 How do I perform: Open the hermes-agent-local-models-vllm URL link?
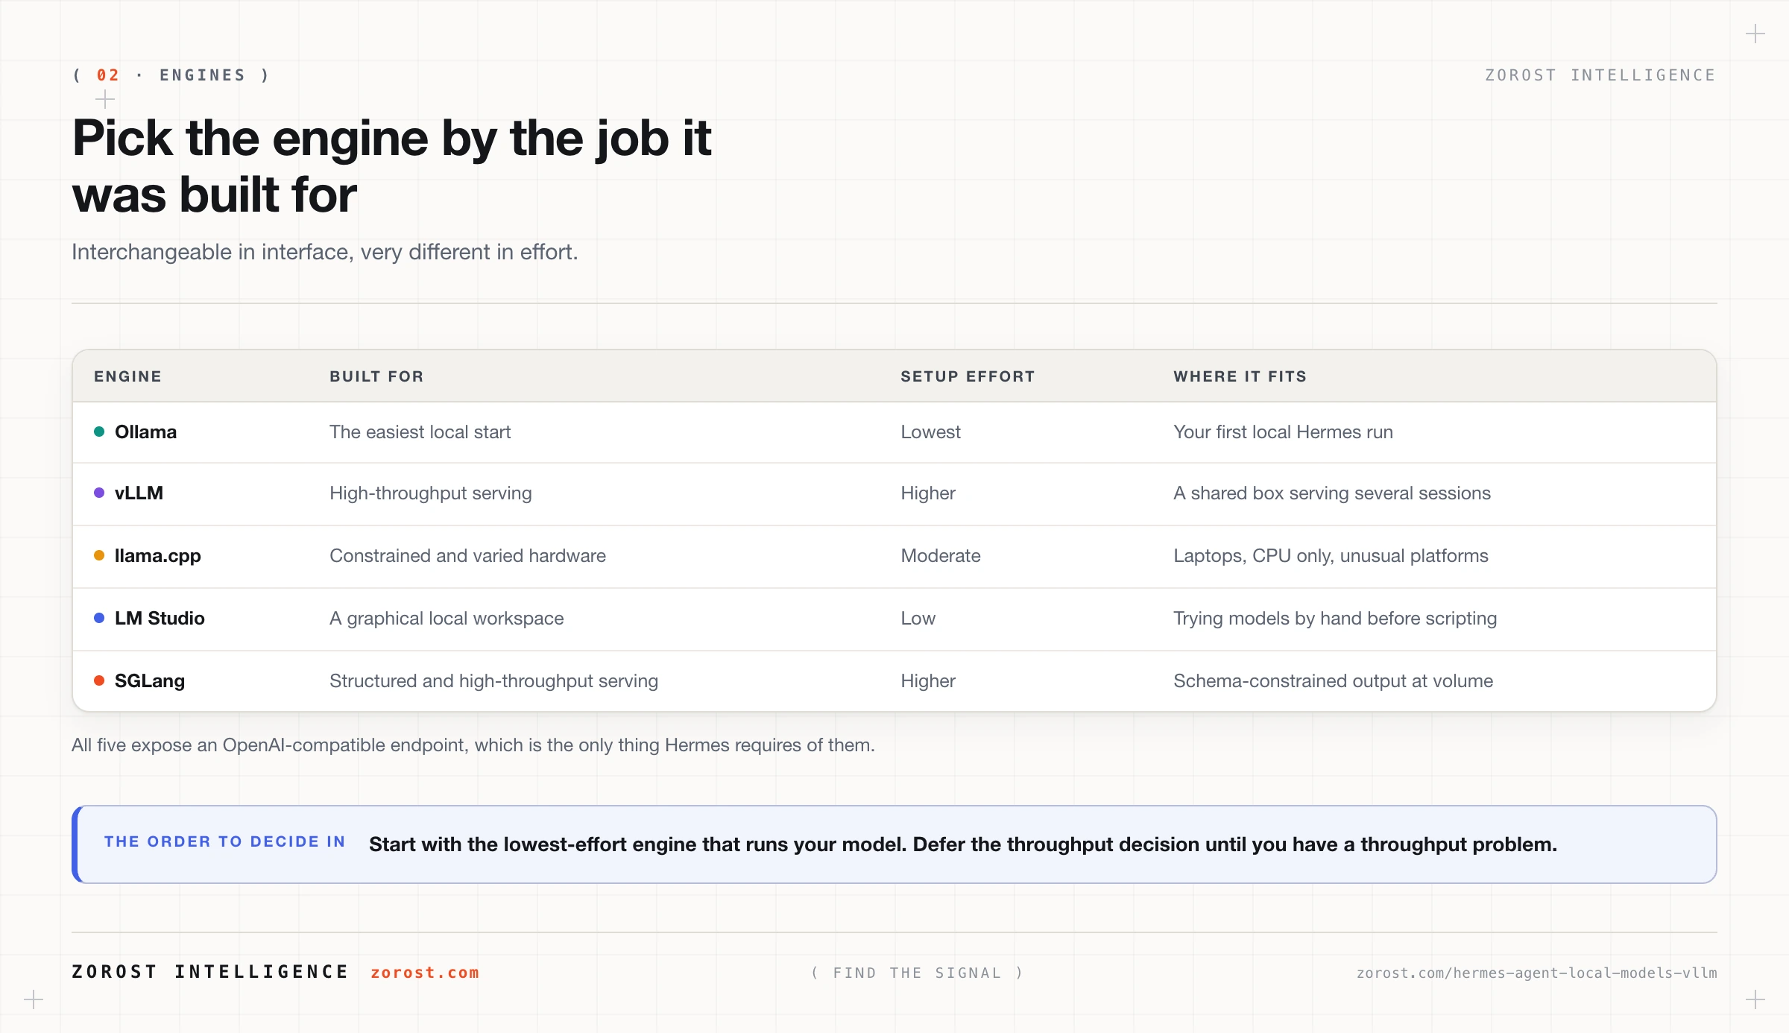coord(1536,973)
